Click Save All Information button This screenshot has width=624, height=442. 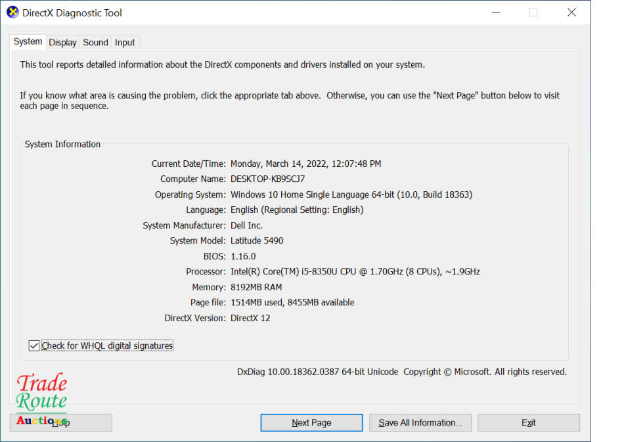click(x=420, y=422)
